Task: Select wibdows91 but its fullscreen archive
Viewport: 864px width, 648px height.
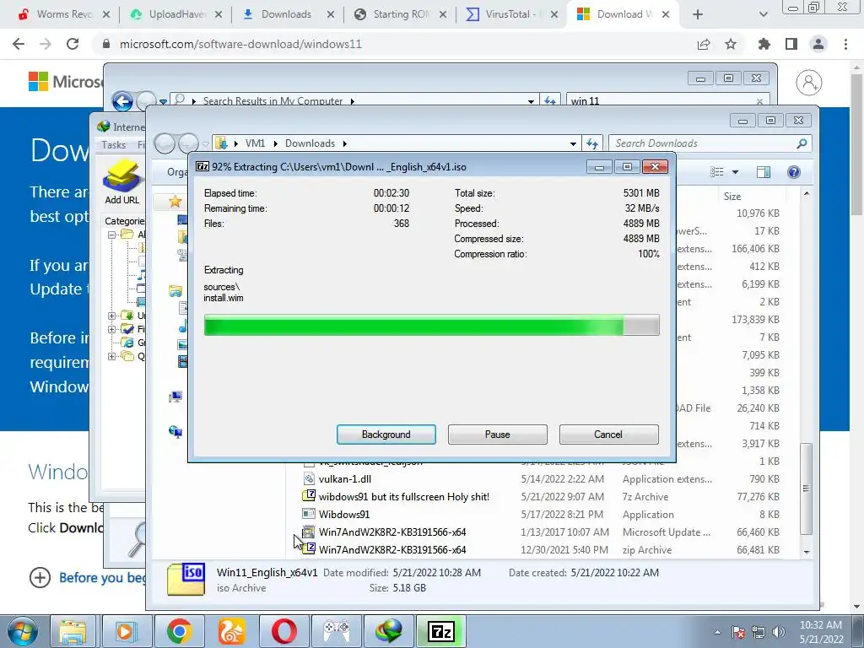Action: [404, 496]
